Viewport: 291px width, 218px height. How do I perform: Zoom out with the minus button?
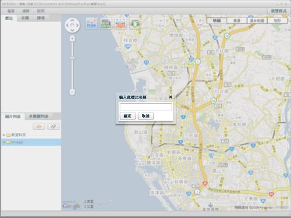72,92
